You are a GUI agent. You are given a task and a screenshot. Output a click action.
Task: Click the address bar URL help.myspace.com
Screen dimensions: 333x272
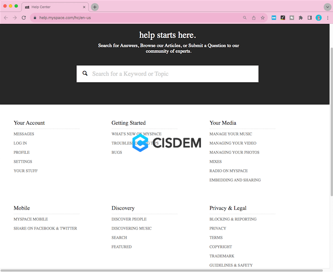click(65, 18)
